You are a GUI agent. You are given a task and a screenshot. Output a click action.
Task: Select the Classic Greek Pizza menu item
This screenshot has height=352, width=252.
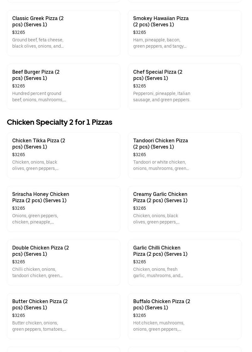coord(63,33)
